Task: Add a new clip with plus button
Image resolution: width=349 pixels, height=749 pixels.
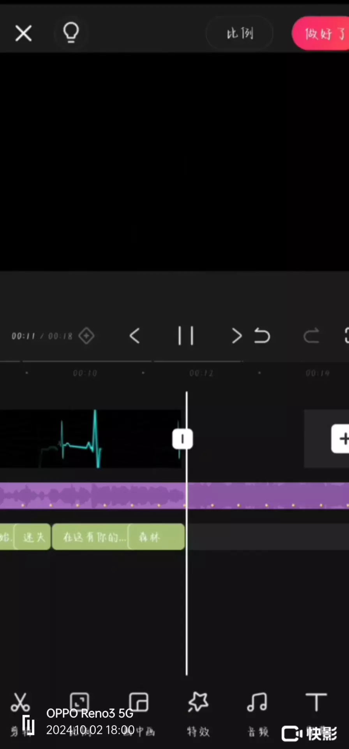Action: [x=340, y=439]
